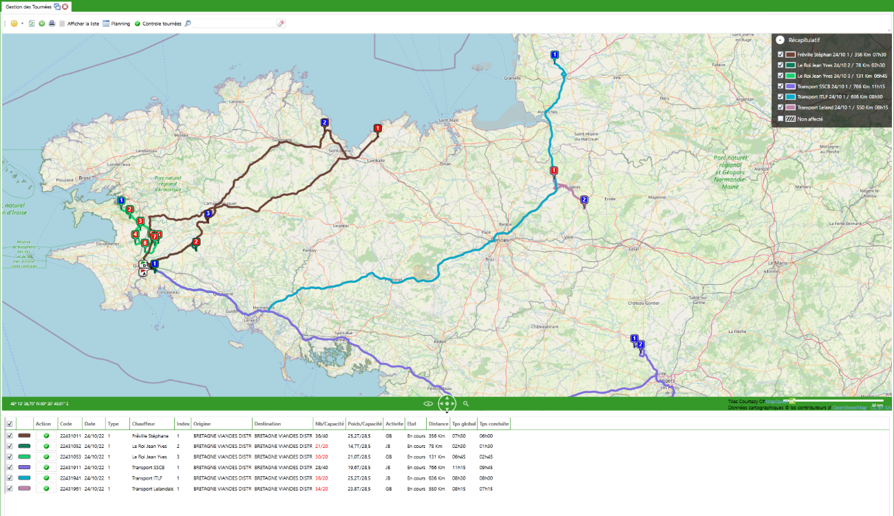The height and width of the screenshot is (516, 894).
Task: Click the eye visibility icon below map
Action: tap(428, 404)
